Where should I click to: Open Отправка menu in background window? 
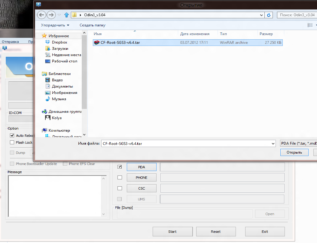[x=10, y=42]
